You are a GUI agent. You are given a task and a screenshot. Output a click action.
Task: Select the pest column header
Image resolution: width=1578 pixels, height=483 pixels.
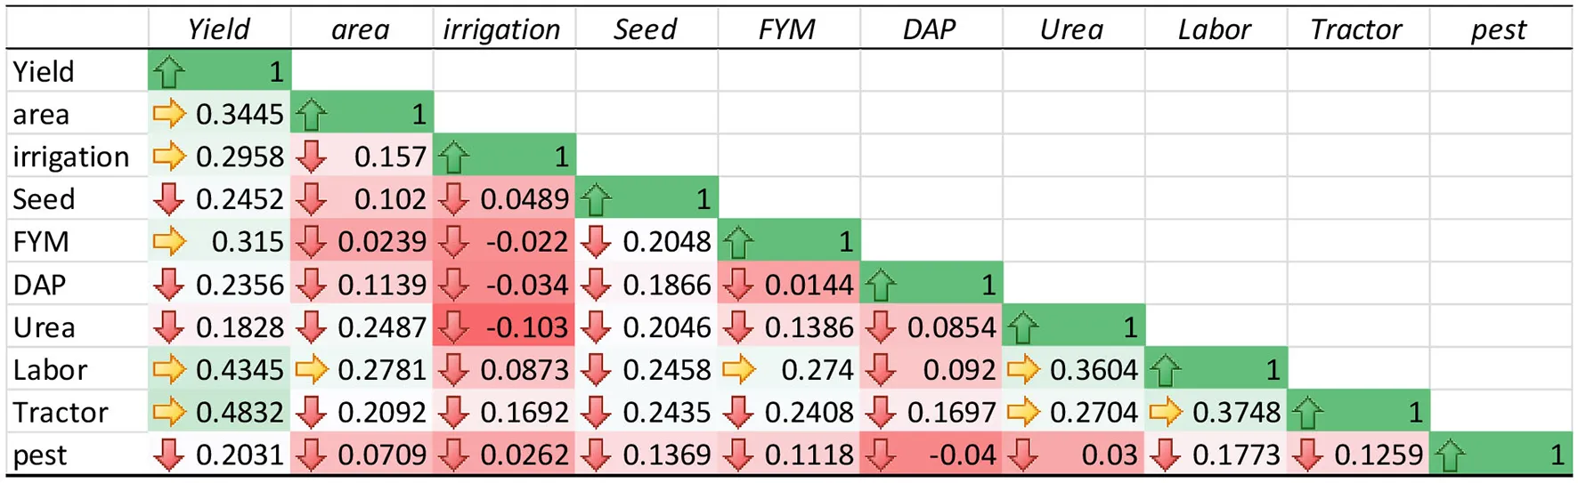click(1499, 29)
